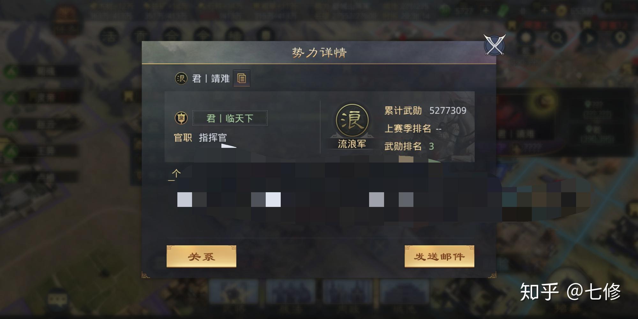Close the 势力详情 dialog with crossed swords
The height and width of the screenshot is (319, 638).
(494, 45)
